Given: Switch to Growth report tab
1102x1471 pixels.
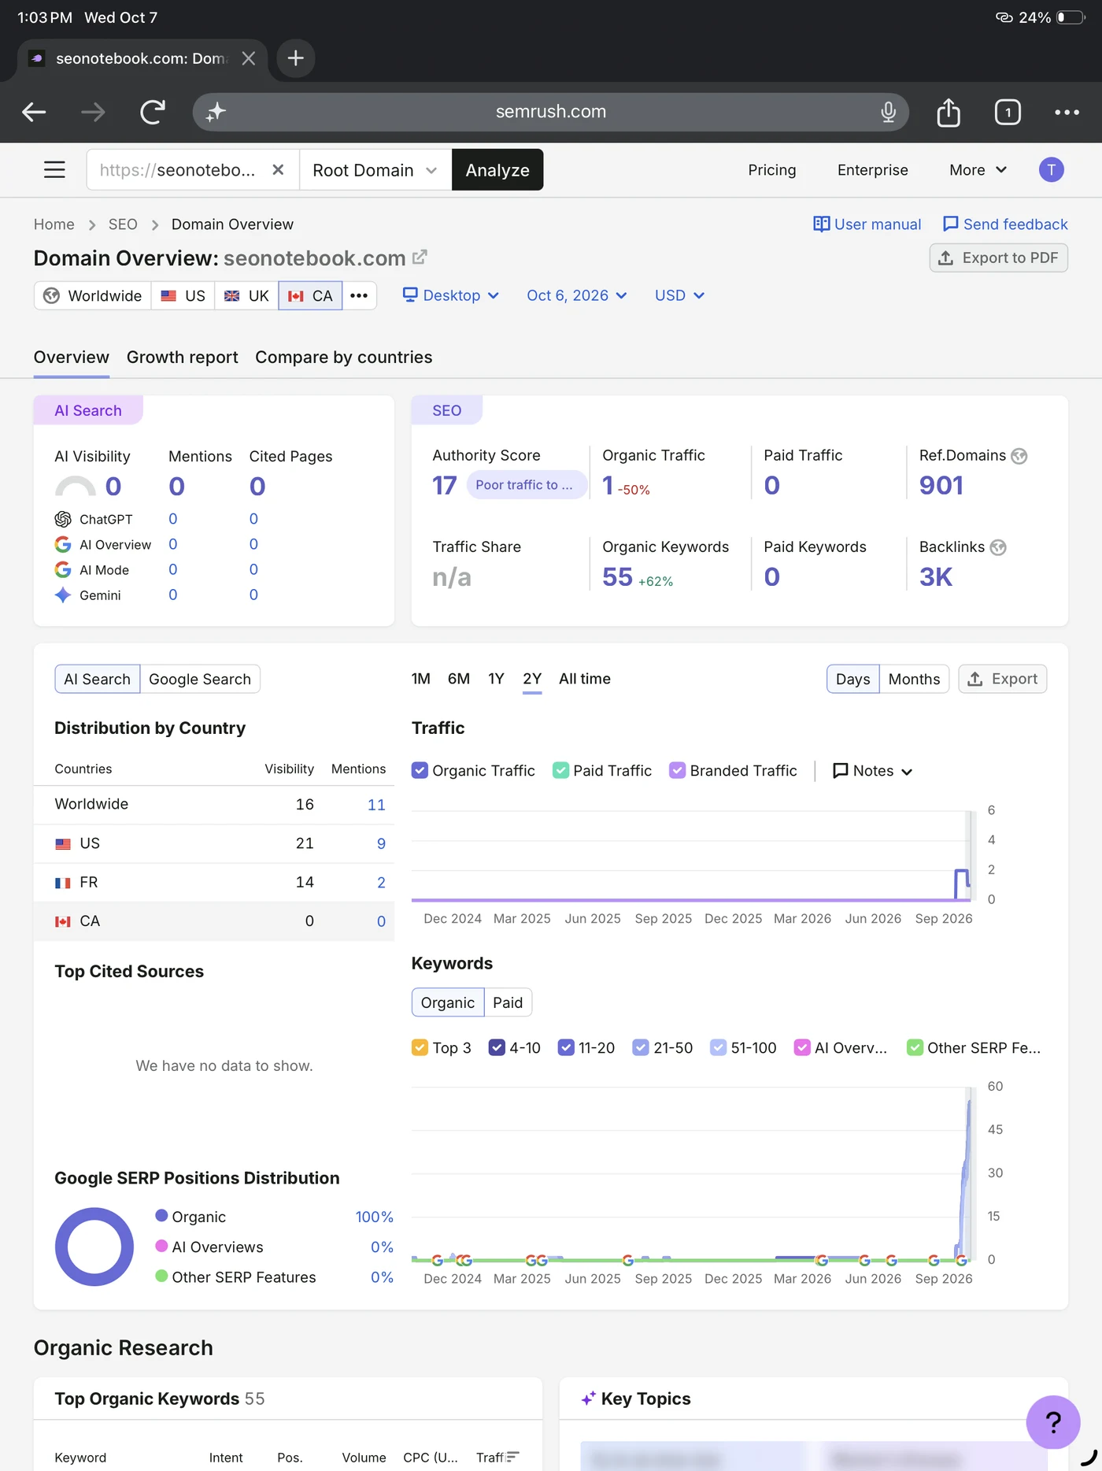Looking at the screenshot, I should tap(183, 357).
